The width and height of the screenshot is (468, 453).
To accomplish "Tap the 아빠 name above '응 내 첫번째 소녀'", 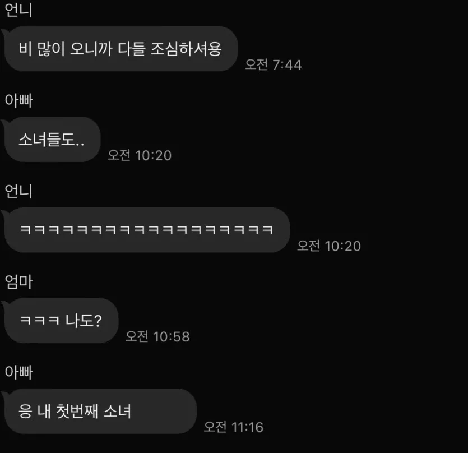I will click(x=18, y=372).
